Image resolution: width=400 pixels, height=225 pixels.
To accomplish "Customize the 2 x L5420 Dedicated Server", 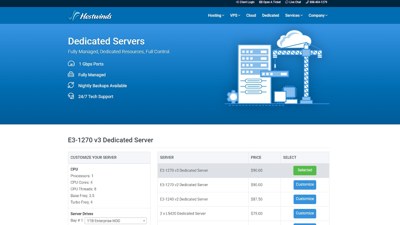I will [x=305, y=213].
